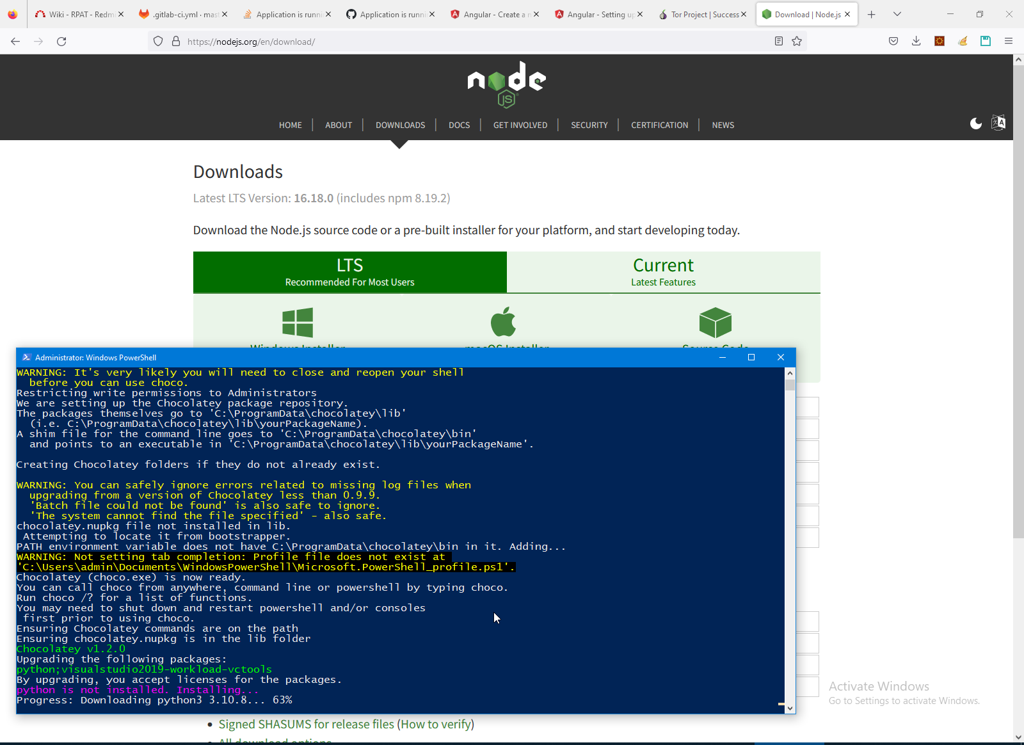The width and height of the screenshot is (1024, 745).
Task: Open the ABOUT navigation link
Action: click(x=339, y=125)
